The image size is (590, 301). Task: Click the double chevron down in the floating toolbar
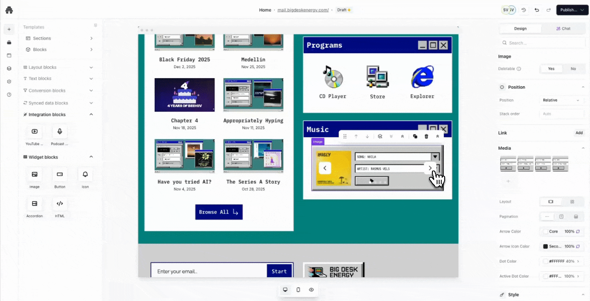(x=391, y=136)
